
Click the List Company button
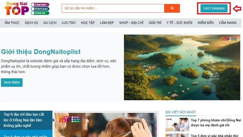[x=214, y=8]
